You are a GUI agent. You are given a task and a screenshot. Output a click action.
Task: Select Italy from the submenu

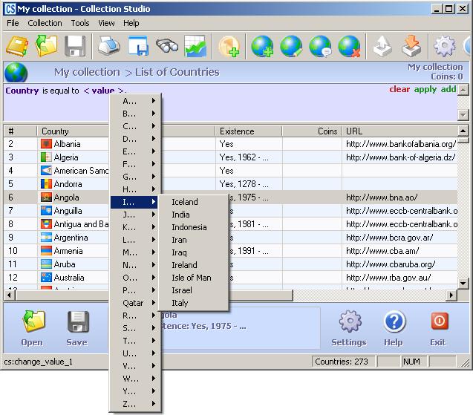(x=194, y=303)
